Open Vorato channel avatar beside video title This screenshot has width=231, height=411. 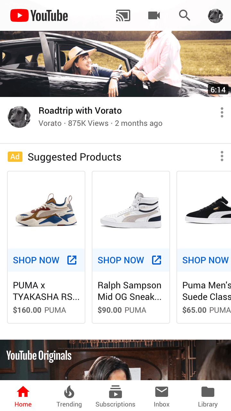click(19, 117)
